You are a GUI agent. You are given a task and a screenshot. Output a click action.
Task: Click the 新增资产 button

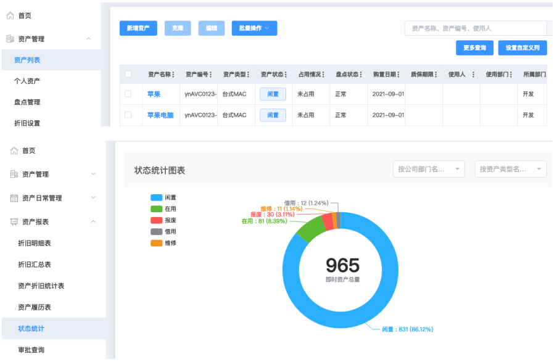pyautogui.click(x=138, y=28)
